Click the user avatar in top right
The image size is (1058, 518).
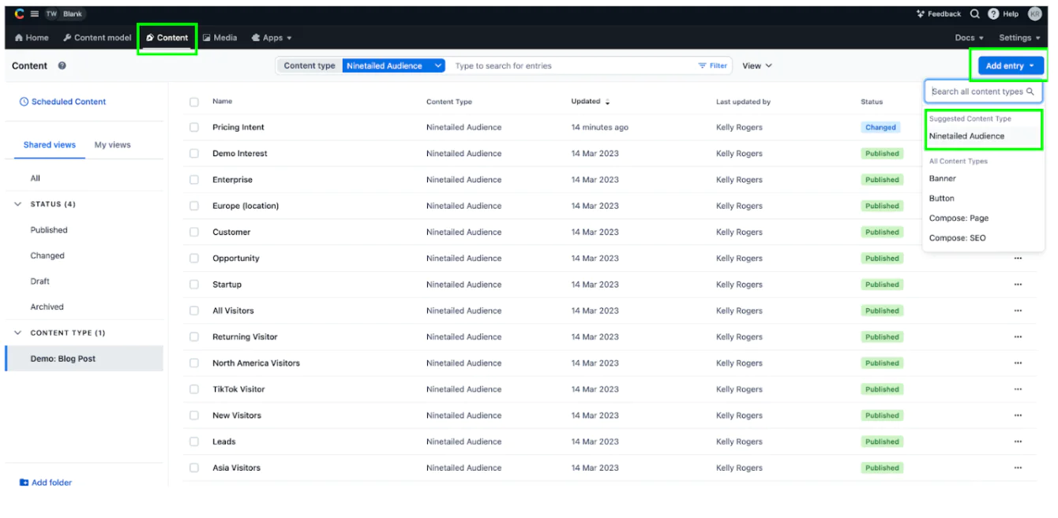(1034, 14)
